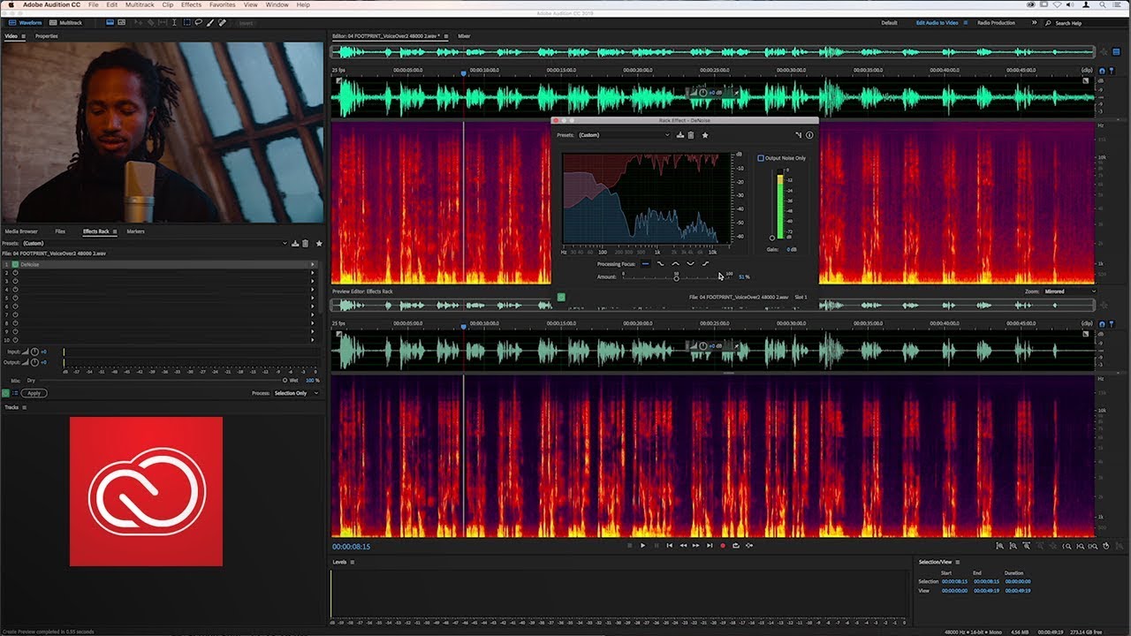Delete DeNoise preset trash icon
The height and width of the screenshot is (636, 1131).
point(691,135)
